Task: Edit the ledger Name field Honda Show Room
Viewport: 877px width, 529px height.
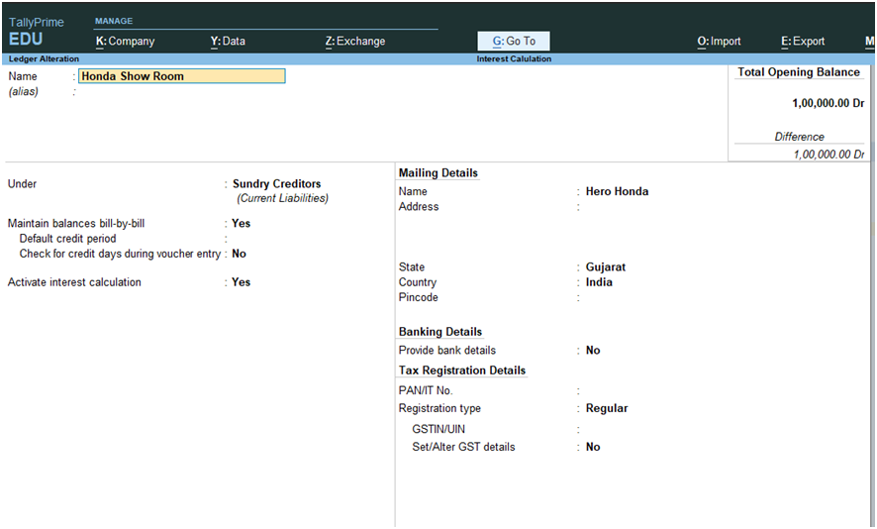Action: (x=182, y=76)
